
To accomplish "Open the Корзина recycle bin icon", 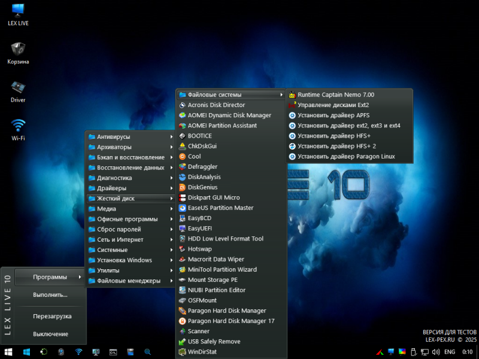I will pos(18,49).
